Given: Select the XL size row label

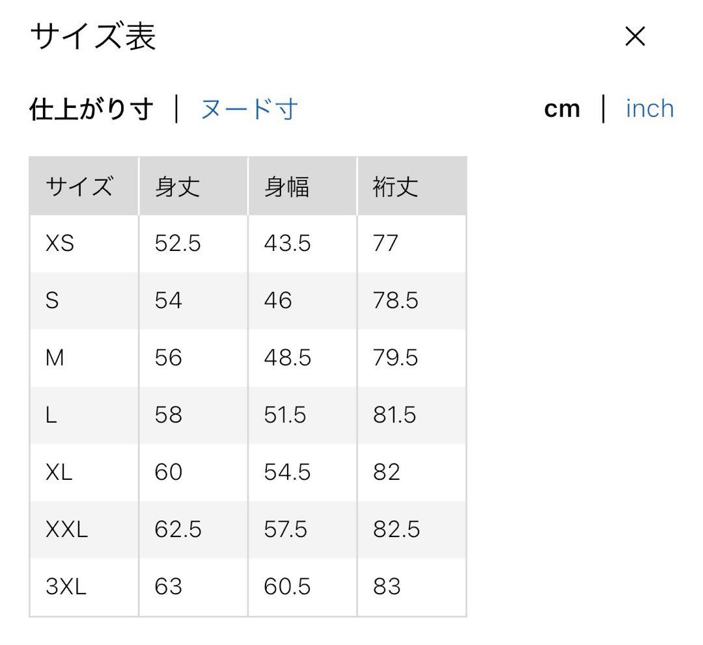Looking at the screenshot, I should pyautogui.click(x=59, y=472).
